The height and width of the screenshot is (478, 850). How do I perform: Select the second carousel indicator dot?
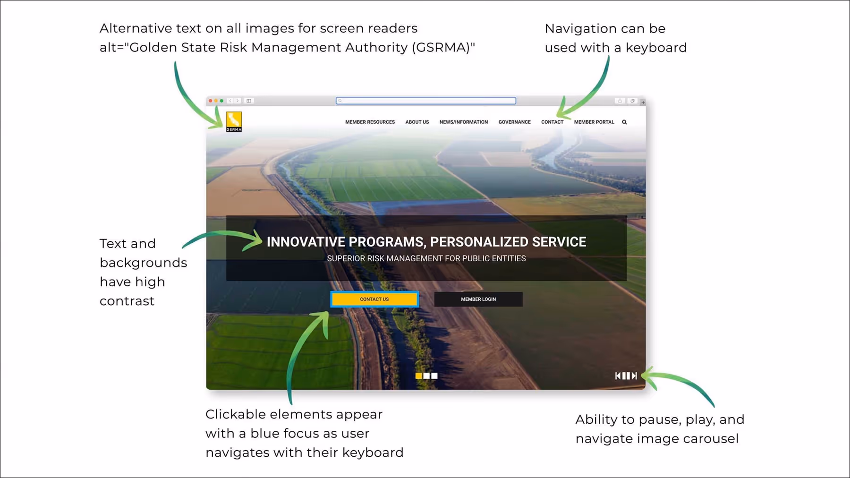pos(426,376)
